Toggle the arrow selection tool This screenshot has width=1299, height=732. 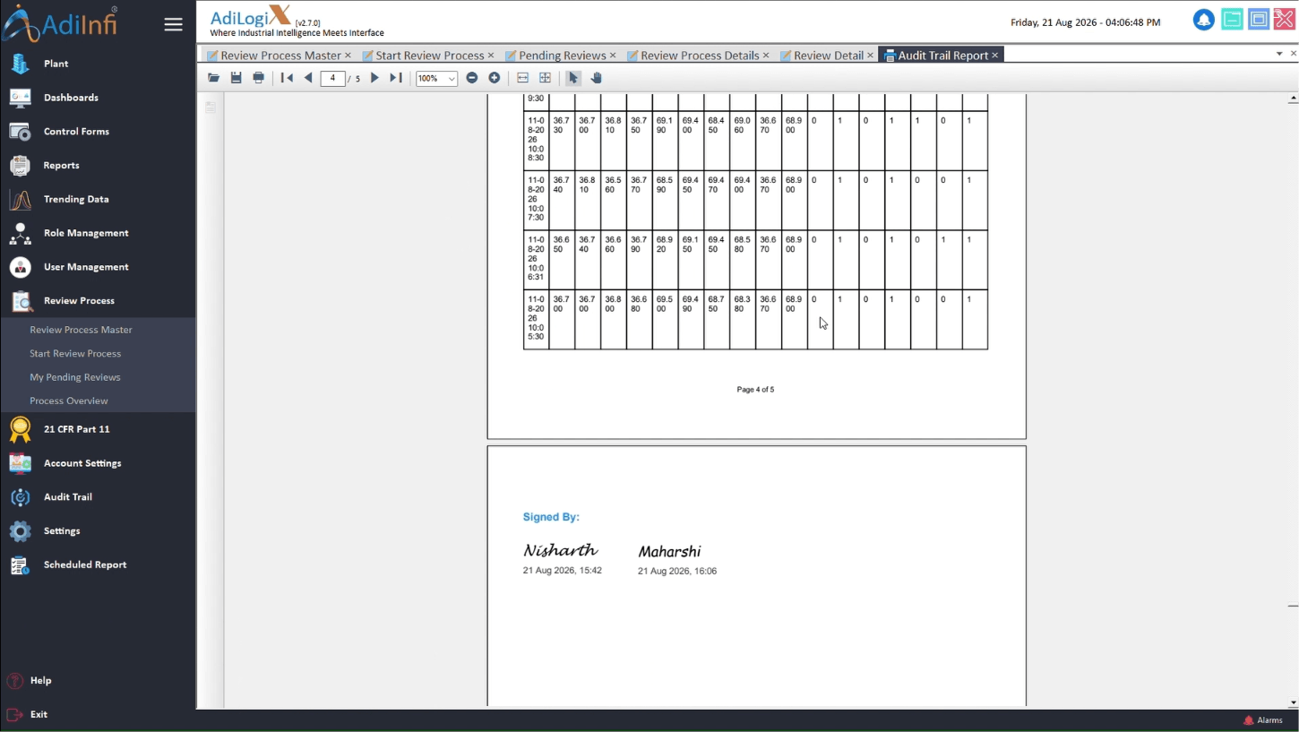coord(573,78)
